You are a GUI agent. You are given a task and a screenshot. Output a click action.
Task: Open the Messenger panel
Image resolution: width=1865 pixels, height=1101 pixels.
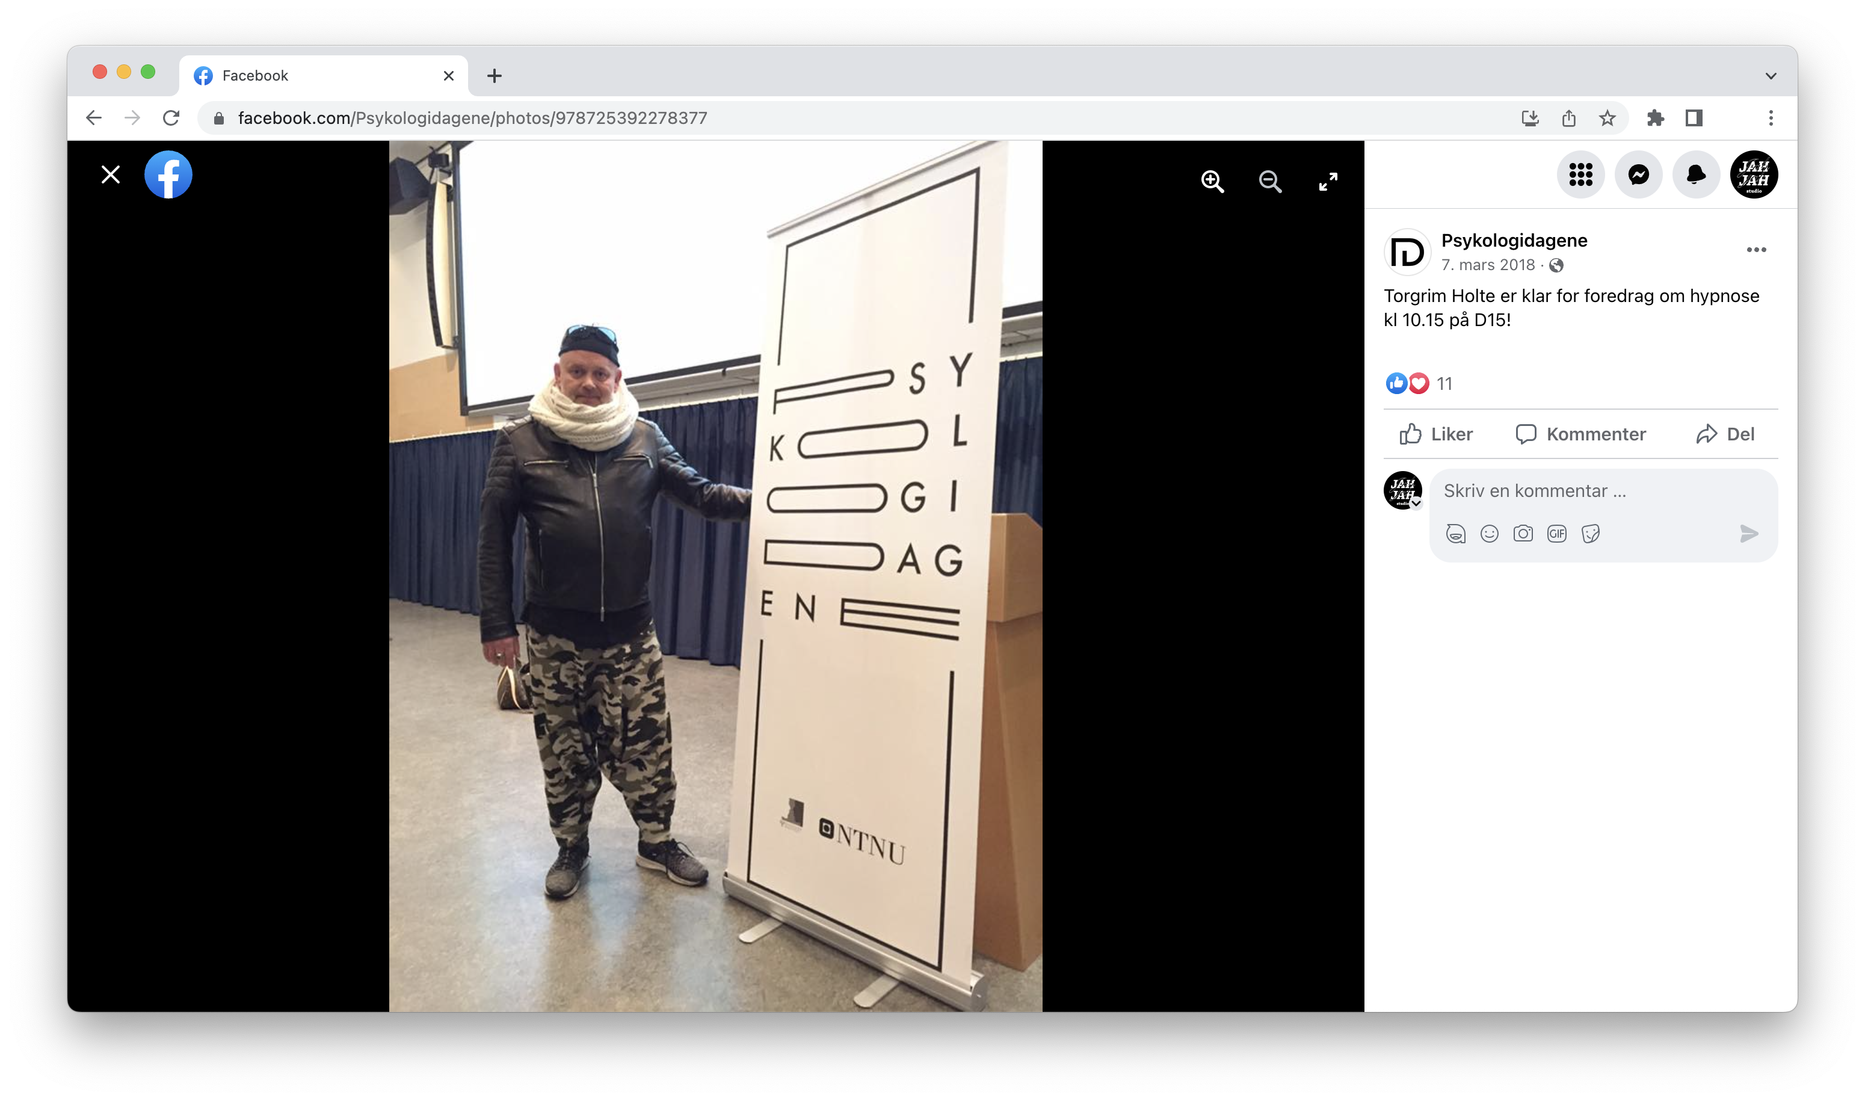click(1638, 175)
